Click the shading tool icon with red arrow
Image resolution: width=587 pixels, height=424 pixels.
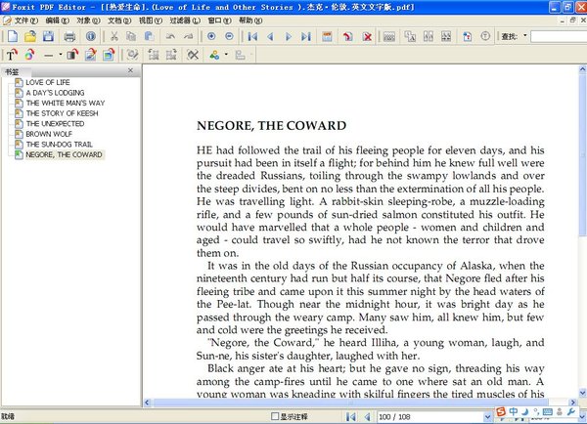(x=72, y=55)
